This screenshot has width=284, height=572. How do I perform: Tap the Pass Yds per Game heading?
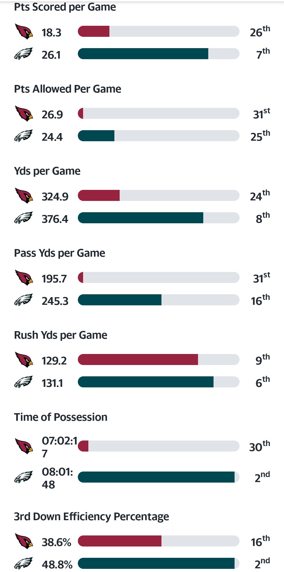[x=60, y=253]
